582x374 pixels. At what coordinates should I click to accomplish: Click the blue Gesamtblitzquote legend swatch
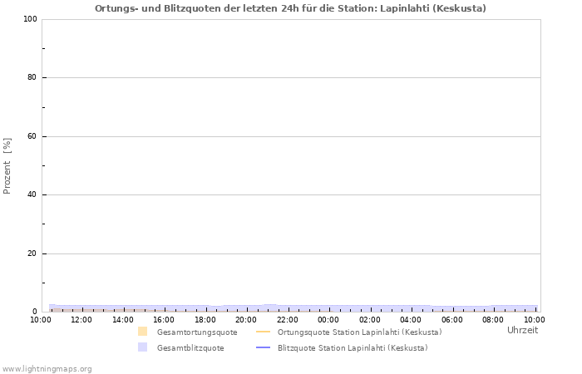tap(142, 347)
